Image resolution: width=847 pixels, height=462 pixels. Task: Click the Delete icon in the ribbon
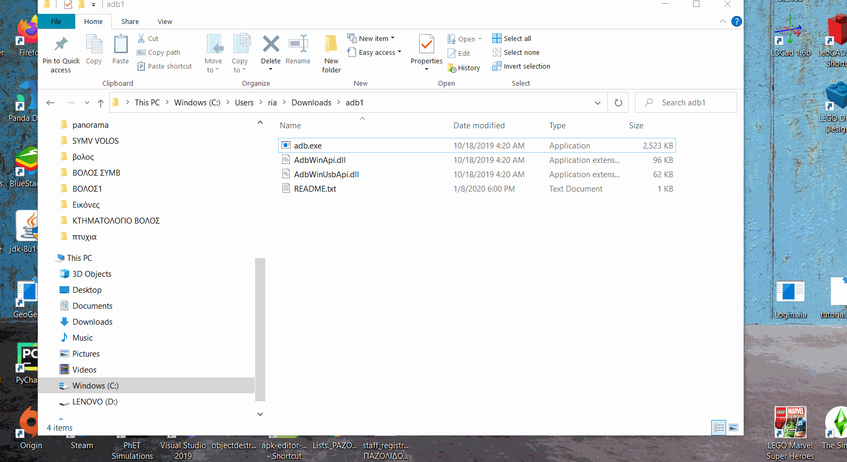coord(271,45)
